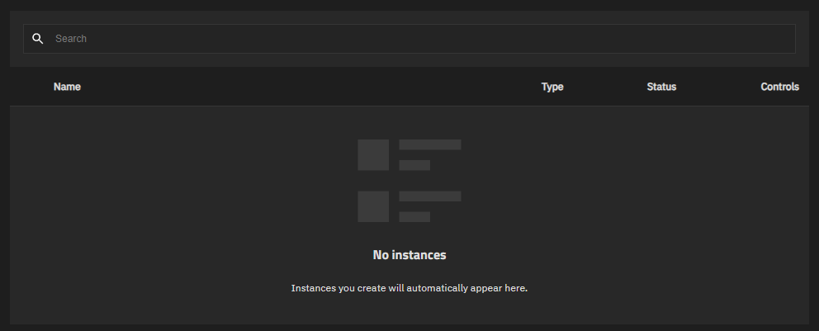Click the upper long placeholder bar
Screen dimensions: 819x331
tap(429, 144)
